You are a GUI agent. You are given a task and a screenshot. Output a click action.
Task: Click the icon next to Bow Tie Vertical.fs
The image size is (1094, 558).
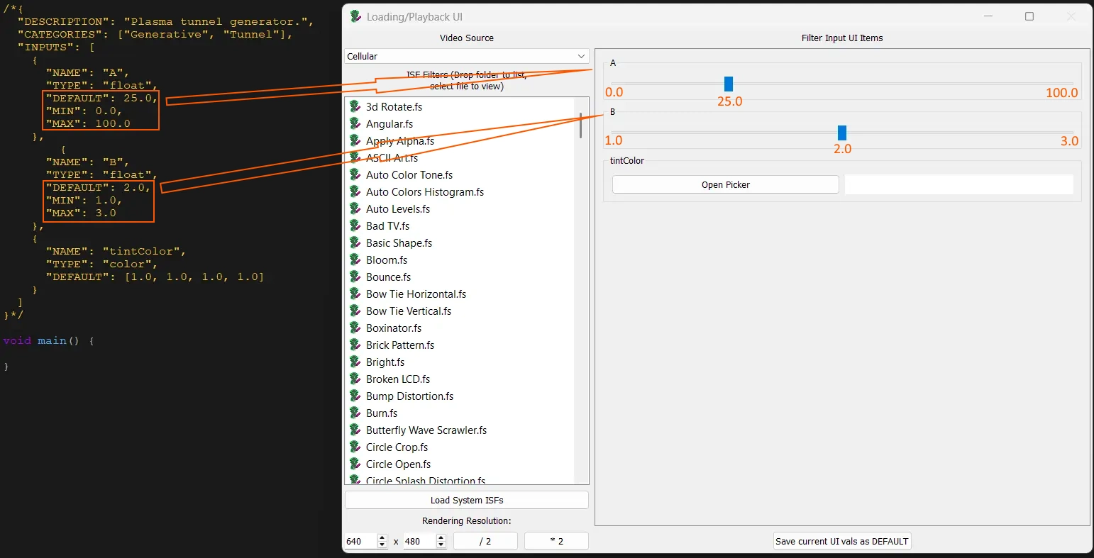point(355,311)
